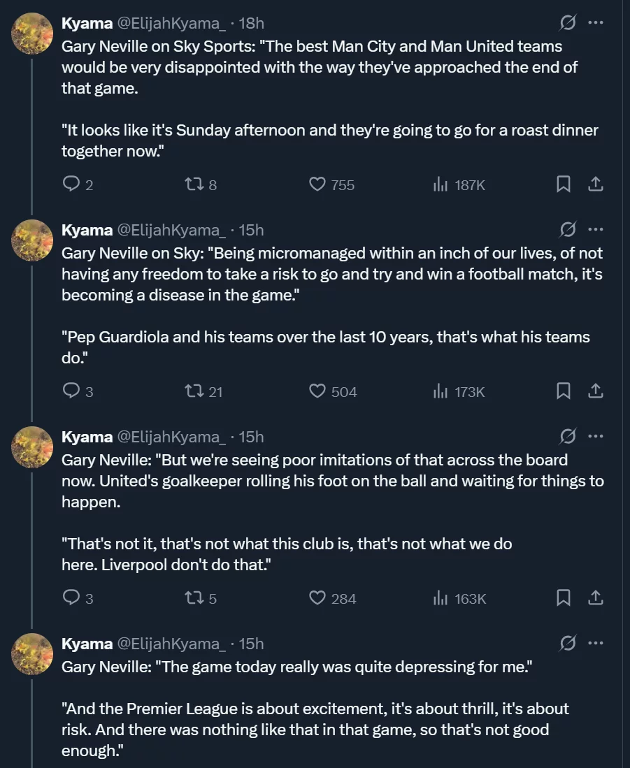This screenshot has width=630, height=768.
Task: Open more options on the 18h tweet
Action: click(x=595, y=22)
